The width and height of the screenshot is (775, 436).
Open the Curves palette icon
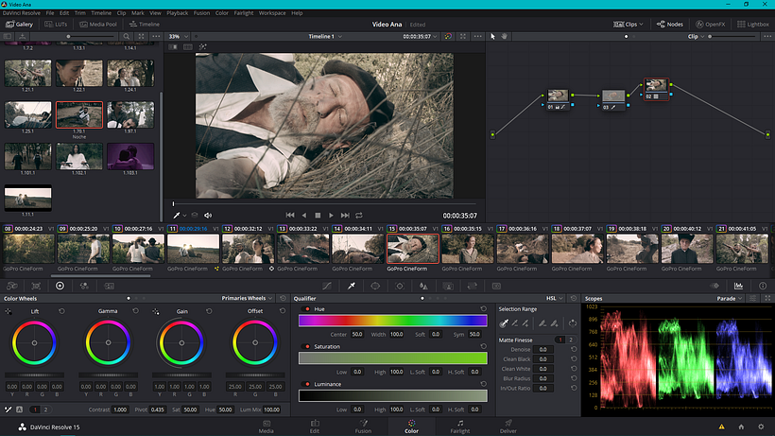coord(327,287)
